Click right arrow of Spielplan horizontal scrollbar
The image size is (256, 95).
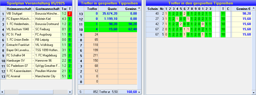(x=70, y=92)
